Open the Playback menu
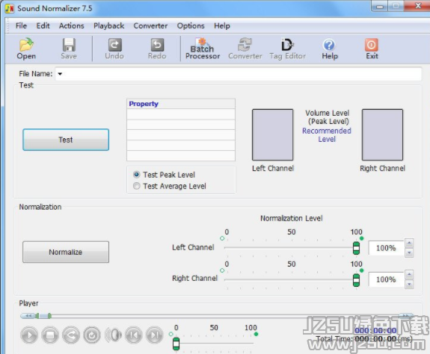 tap(109, 25)
